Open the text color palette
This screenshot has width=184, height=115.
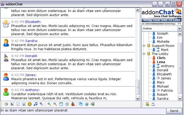[6, 104]
